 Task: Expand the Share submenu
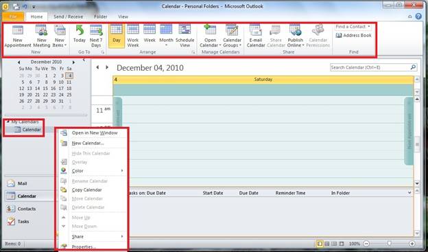[93, 236]
